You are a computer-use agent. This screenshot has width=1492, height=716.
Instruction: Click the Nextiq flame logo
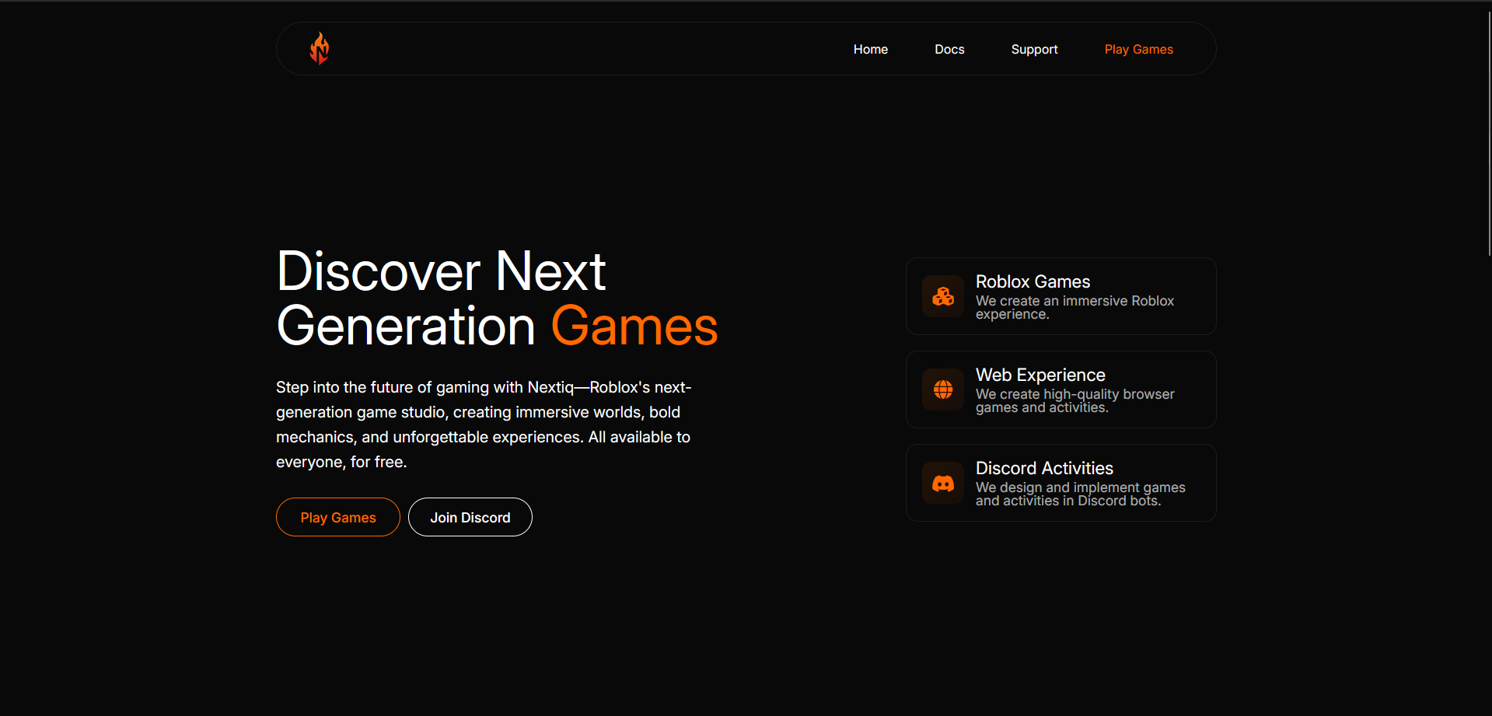(320, 49)
